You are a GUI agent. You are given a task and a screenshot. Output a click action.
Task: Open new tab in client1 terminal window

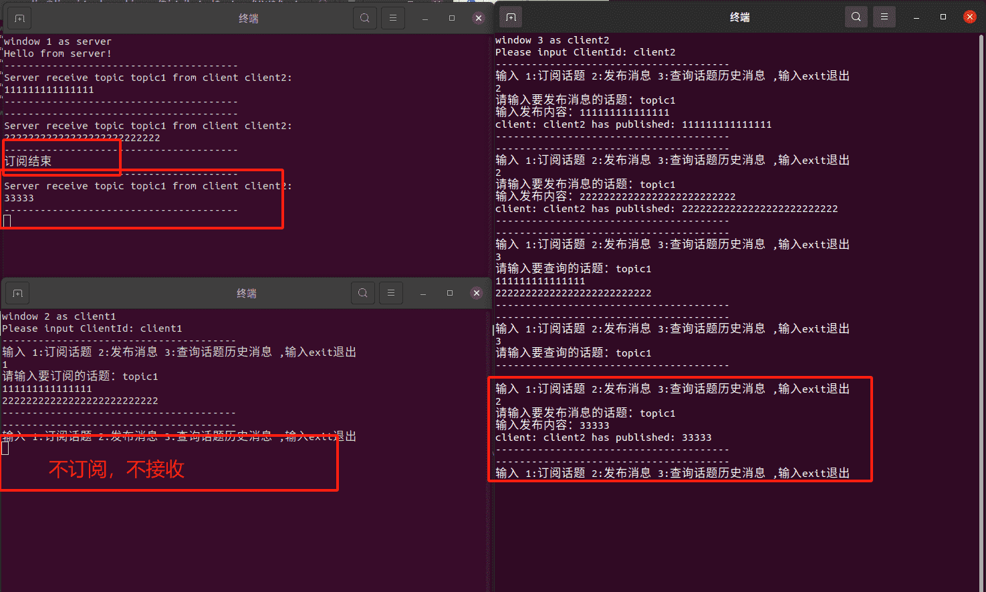[x=17, y=293]
